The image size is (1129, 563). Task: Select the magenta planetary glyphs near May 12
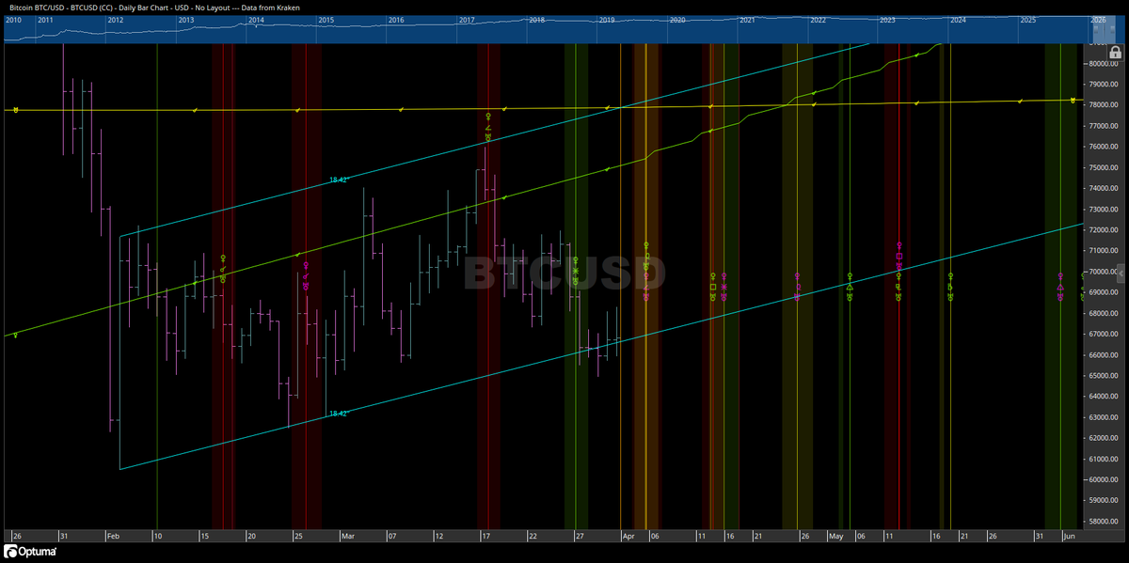click(899, 256)
